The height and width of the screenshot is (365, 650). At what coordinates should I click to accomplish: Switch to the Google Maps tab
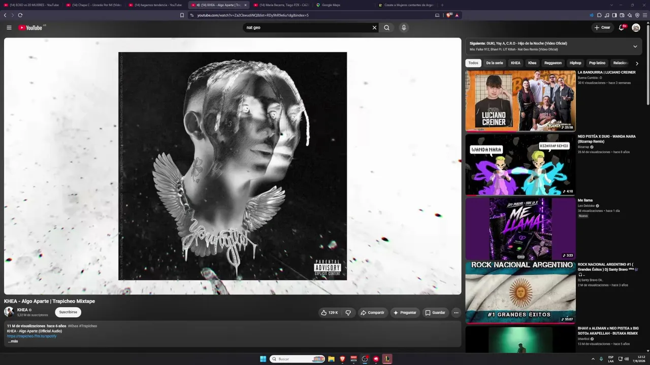click(x=343, y=5)
